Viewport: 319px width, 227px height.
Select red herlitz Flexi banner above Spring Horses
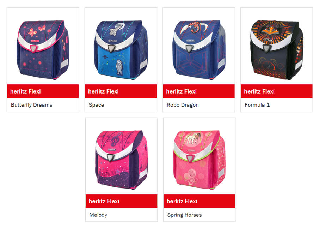(200, 201)
